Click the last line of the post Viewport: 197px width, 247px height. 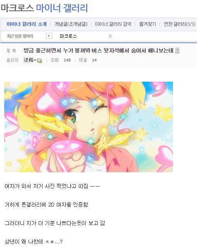[x=34, y=242]
